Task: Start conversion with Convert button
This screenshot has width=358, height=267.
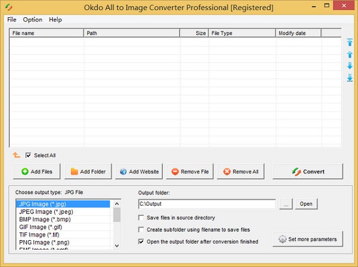Action: (308, 172)
